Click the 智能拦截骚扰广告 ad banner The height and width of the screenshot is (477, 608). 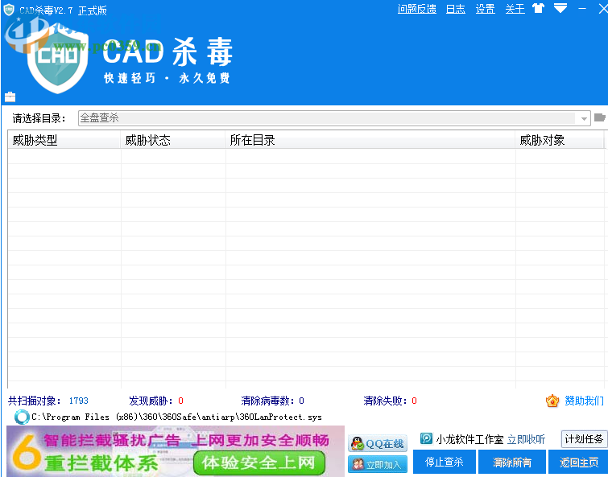click(176, 451)
